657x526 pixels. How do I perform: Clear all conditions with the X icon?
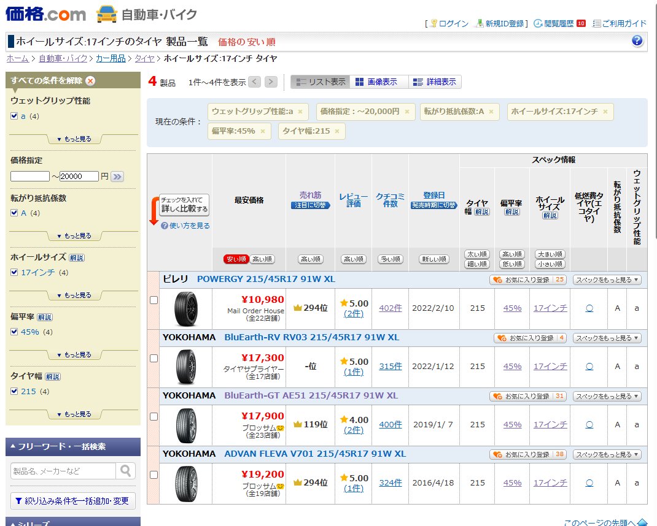[x=90, y=81]
